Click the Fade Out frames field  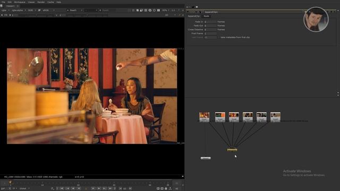[210, 25]
